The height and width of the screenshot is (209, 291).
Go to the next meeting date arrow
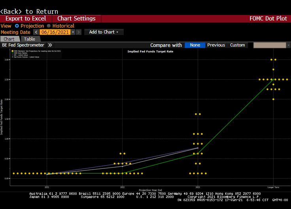(x=79, y=32)
